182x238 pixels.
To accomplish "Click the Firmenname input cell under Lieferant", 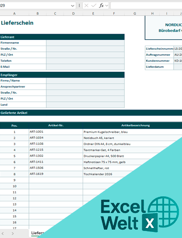I will pyautogui.click(x=85, y=43).
